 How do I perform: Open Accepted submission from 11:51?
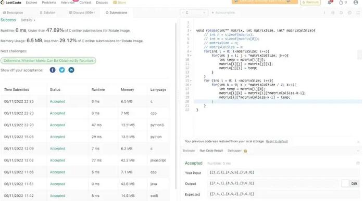[57, 184]
